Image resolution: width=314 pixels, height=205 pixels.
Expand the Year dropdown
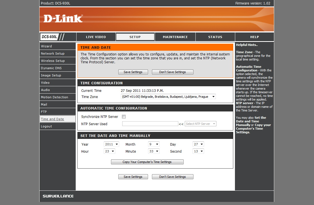click(111, 144)
